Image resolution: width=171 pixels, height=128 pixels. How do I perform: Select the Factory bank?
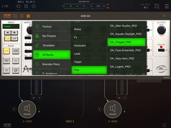(52, 27)
